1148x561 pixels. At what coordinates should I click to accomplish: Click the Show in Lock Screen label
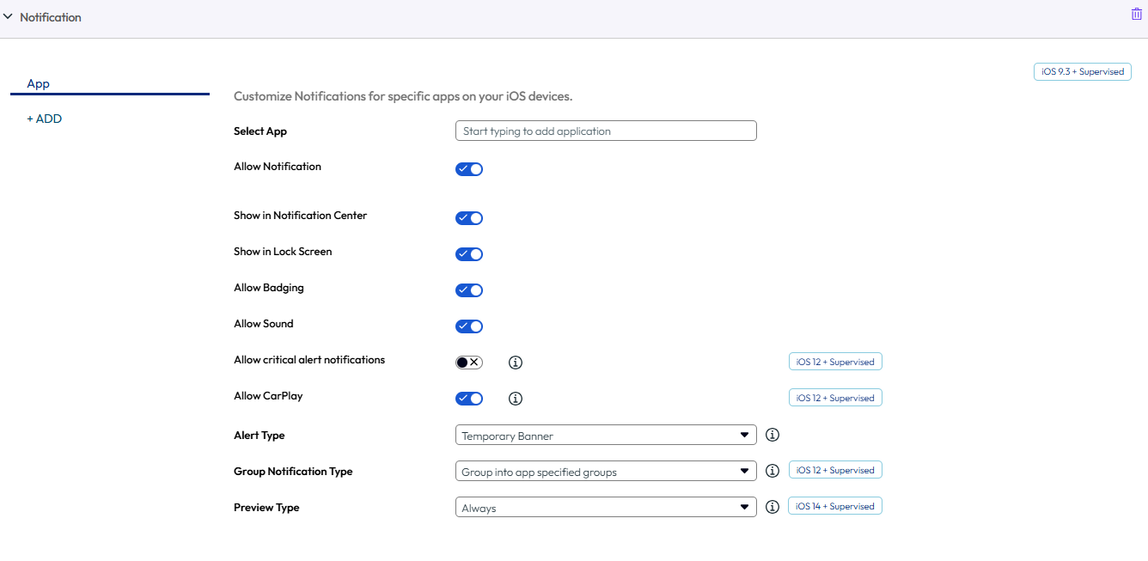point(283,252)
